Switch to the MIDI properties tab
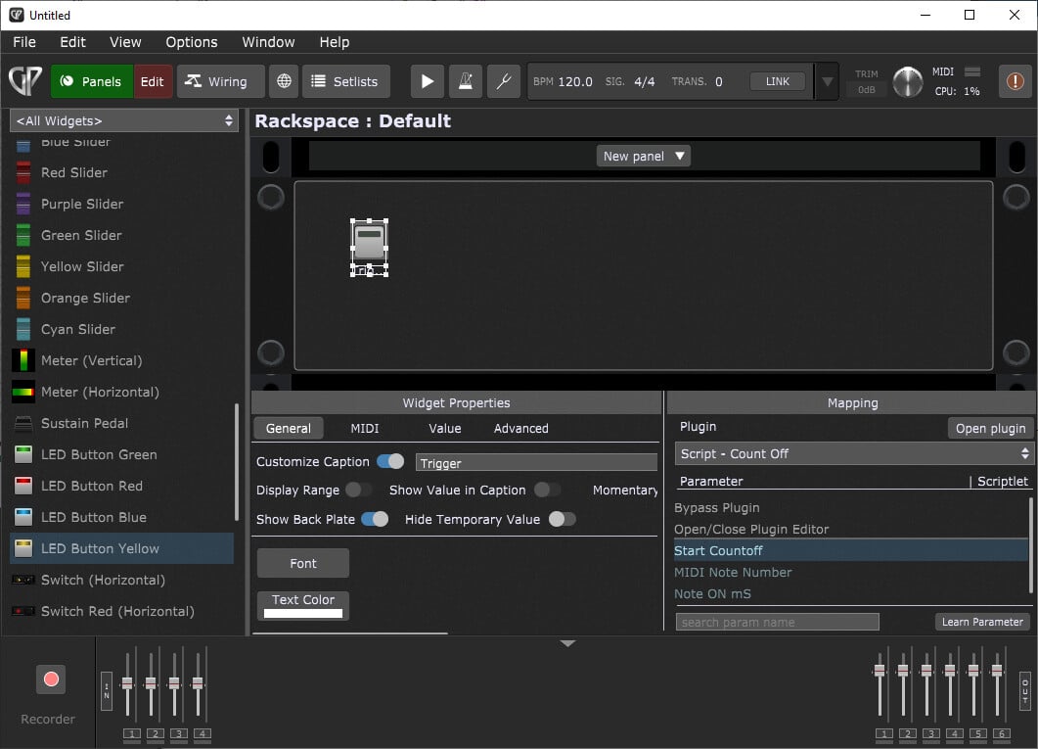 [x=365, y=428]
